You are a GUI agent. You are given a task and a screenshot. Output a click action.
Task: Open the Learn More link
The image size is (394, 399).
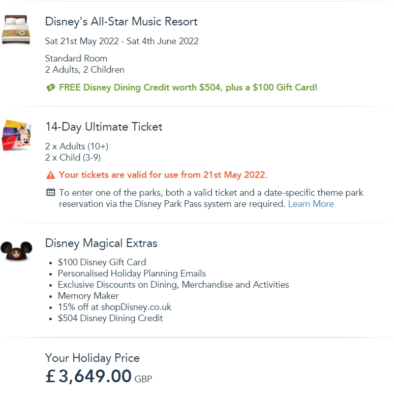tap(311, 204)
